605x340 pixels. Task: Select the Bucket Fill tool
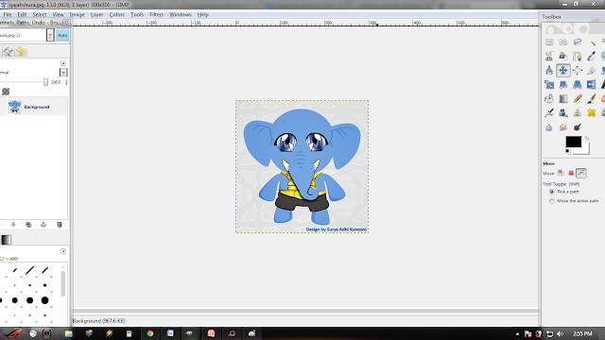point(549,98)
